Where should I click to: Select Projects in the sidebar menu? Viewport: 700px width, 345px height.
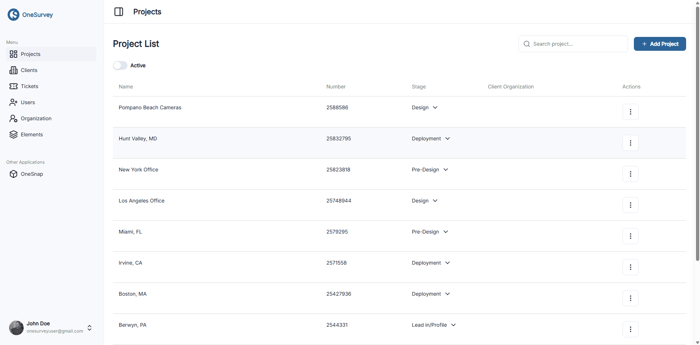(x=31, y=54)
